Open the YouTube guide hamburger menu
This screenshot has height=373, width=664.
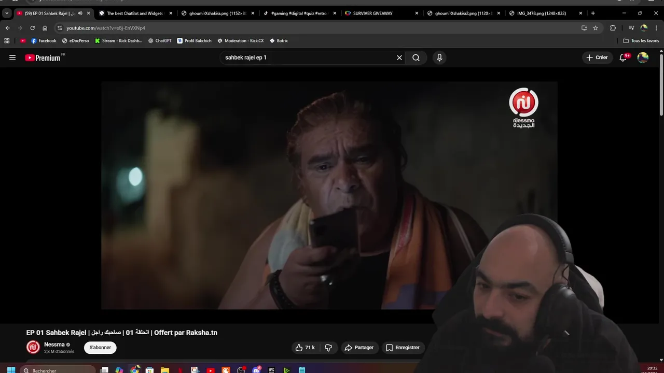(x=12, y=58)
